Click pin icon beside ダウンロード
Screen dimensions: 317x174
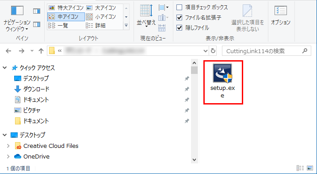tap(187, 89)
